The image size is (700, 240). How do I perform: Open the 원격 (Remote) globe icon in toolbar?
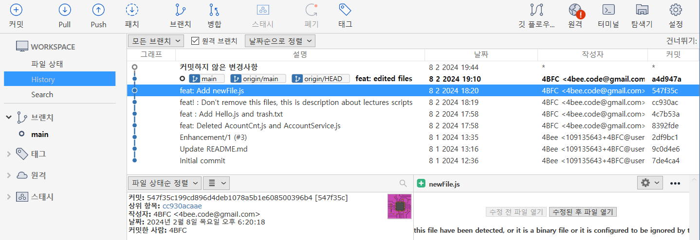(x=575, y=10)
